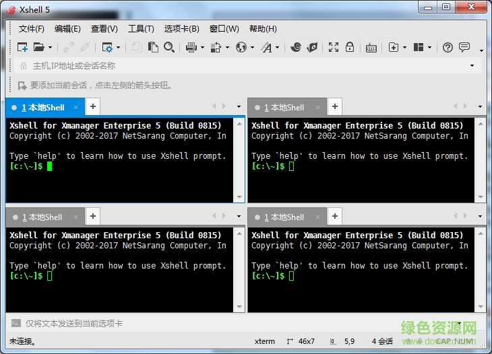
Task: Open the 帮助(H) menu
Action: point(263,29)
